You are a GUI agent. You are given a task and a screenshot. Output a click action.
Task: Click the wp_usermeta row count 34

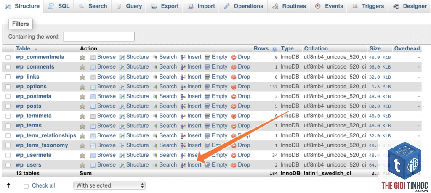(x=275, y=156)
